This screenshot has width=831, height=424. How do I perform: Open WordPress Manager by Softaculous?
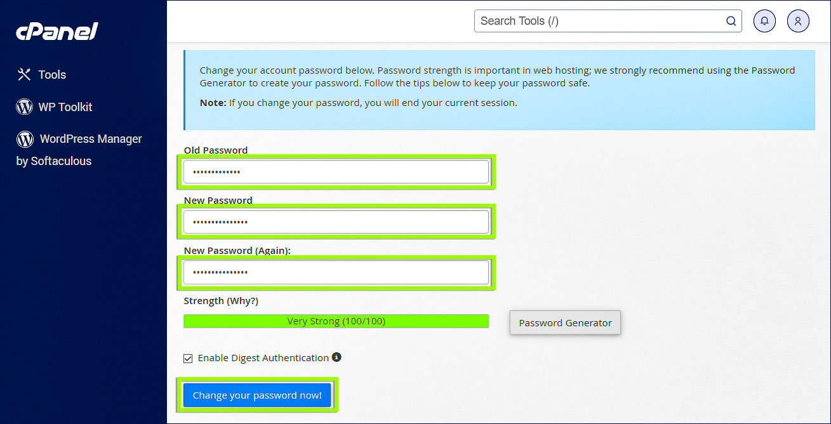pos(79,150)
